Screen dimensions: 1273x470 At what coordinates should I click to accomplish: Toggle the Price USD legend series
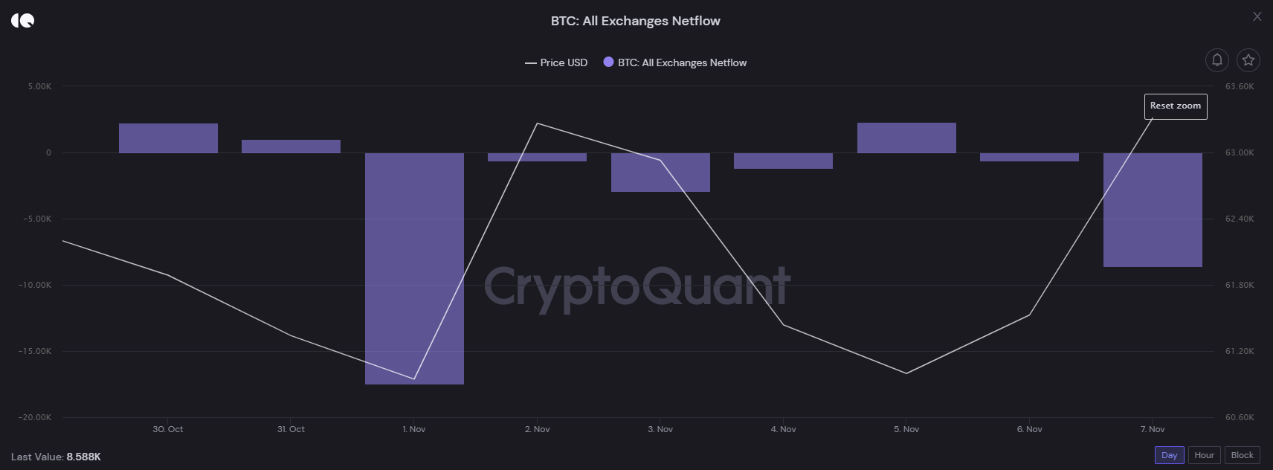pyautogui.click(x=556, y=62)
